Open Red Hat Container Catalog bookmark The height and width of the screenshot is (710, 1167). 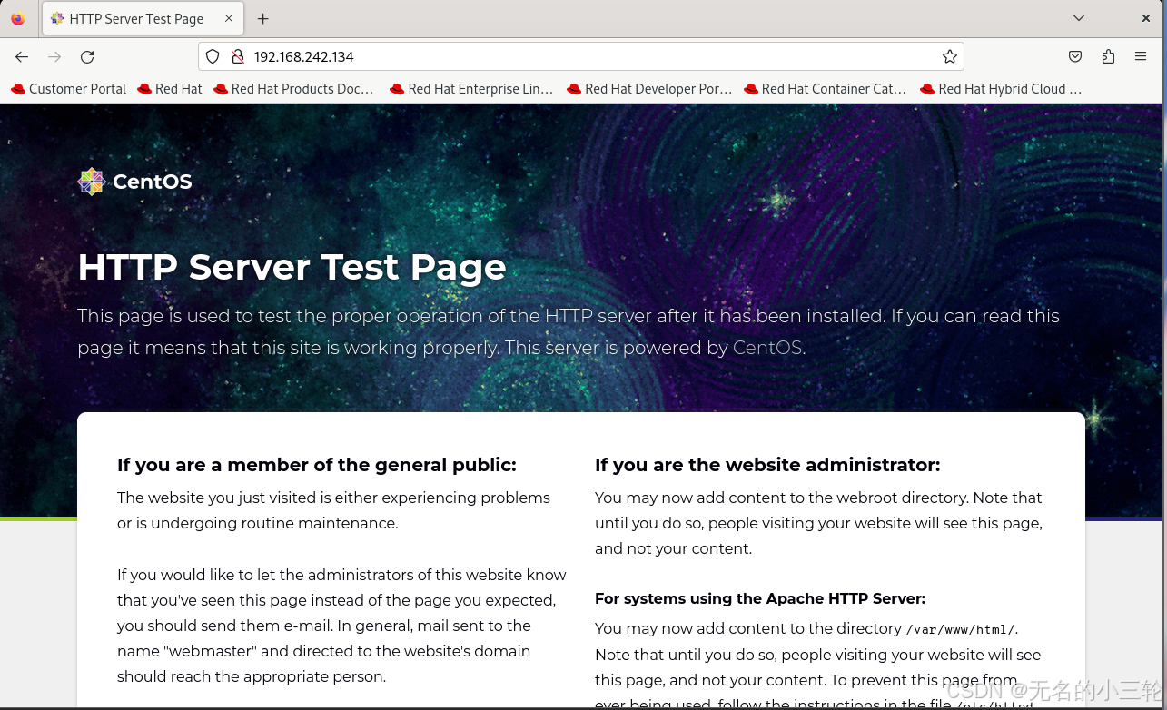(825, 89)
